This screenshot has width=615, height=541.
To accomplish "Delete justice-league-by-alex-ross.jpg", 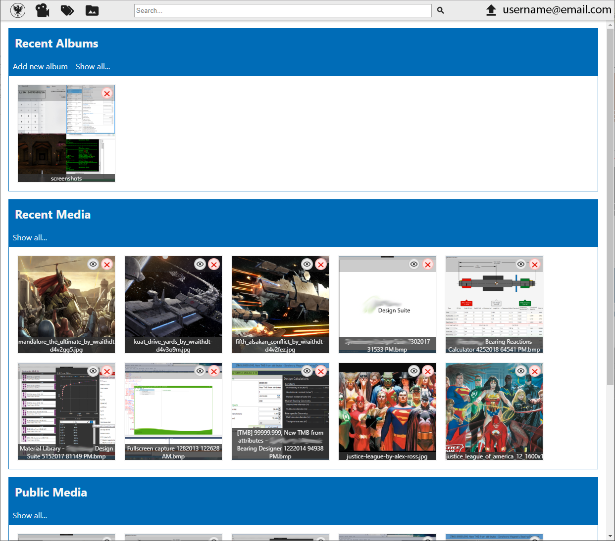I will pyautogui.click(x=428, y=371).
